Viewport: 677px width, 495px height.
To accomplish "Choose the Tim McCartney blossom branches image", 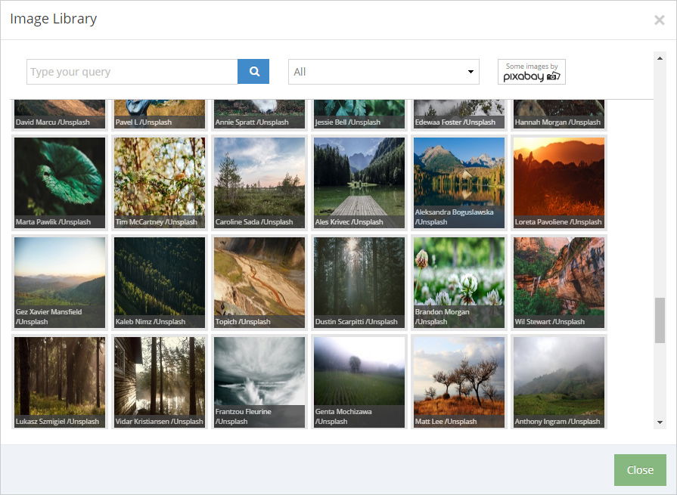I will (160, 182).
